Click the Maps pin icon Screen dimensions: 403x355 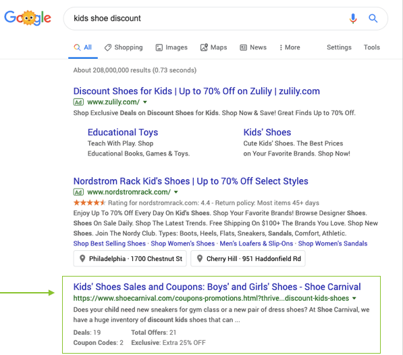pos(204,47)
